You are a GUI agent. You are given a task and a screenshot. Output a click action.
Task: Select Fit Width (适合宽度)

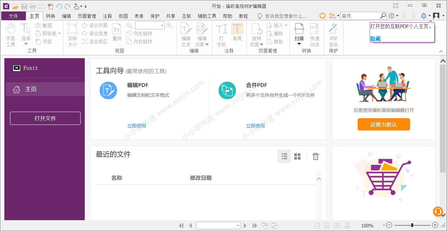[x=95, y=33]
